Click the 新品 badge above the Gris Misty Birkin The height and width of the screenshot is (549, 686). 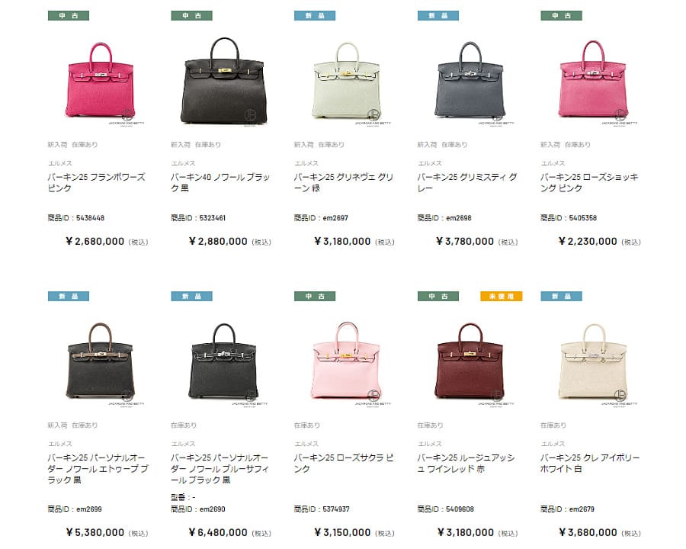pyautogui.click(x=438, y=16)
